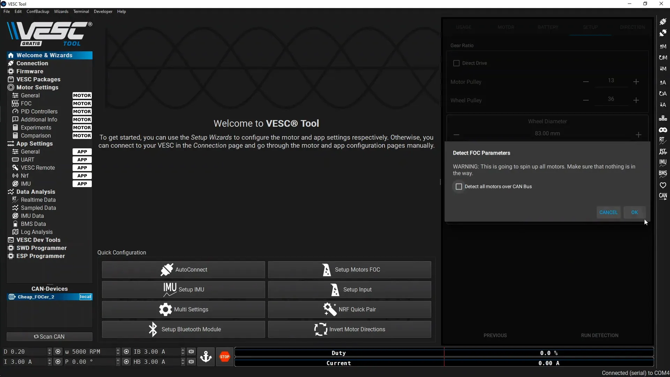
Task: Click the anchor icon in the bottom status bar
Action: (x=206, y=357)
